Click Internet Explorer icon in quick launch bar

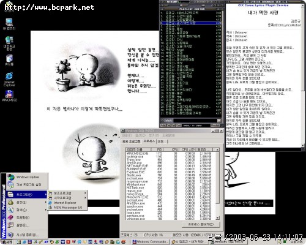pyautogui.click(x=24, y=242)
